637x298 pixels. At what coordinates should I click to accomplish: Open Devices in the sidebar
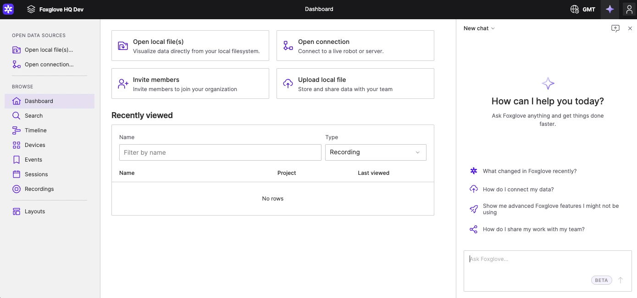pyautogui.click(x=50, y=145)
